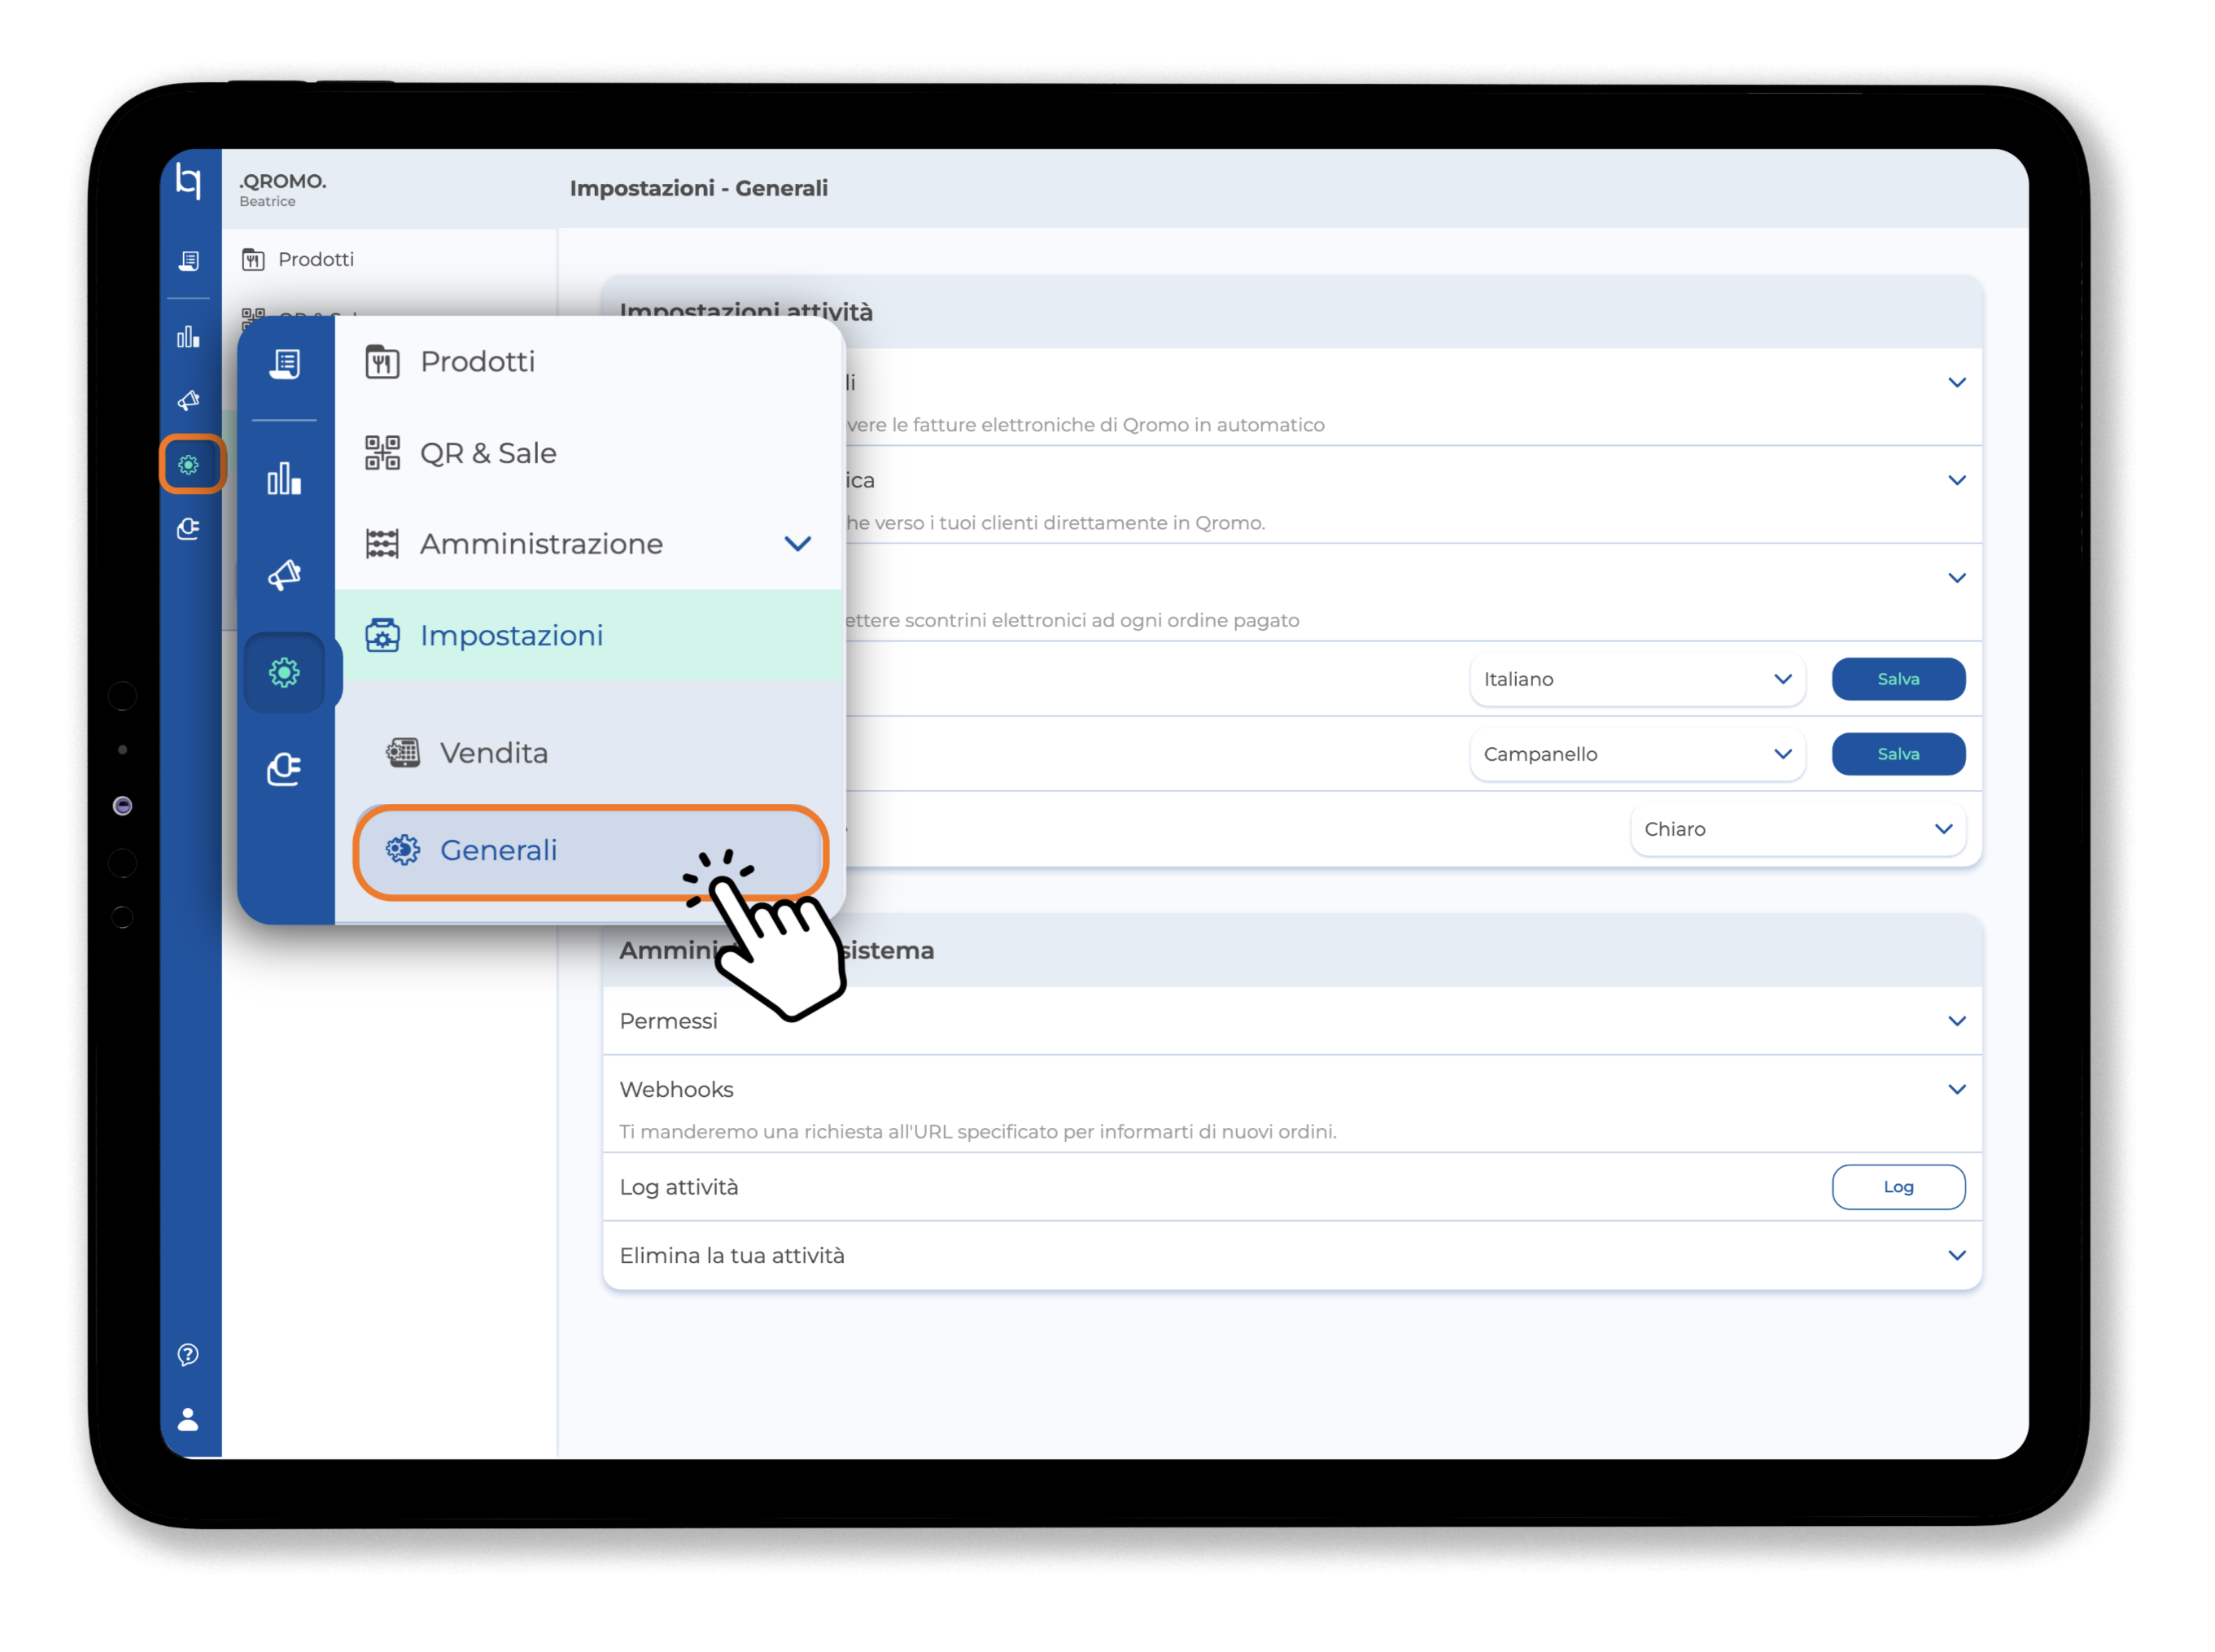Open Amministrazione in the zoomed menu
The image size is (2215, 1652).
pos(590,544)
